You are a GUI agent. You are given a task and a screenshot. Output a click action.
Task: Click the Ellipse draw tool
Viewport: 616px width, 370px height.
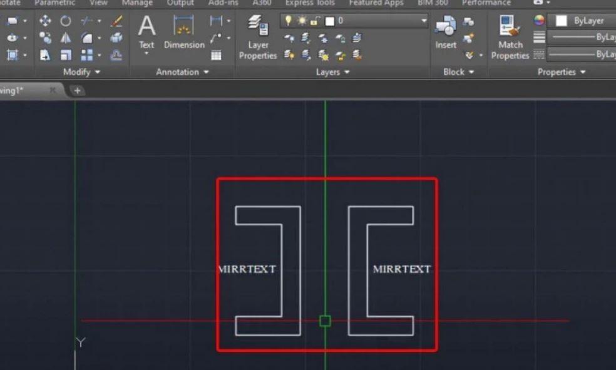coord(13,38)
